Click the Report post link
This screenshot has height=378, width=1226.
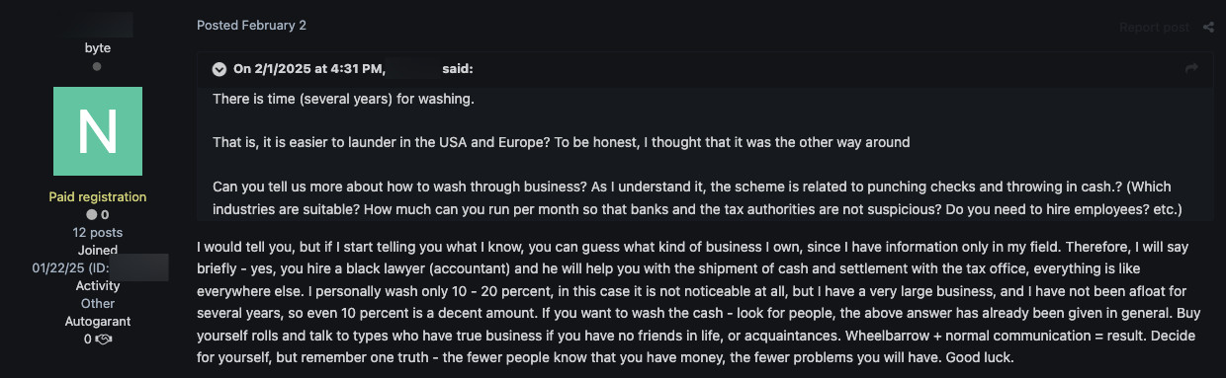tap(1154, 27)
